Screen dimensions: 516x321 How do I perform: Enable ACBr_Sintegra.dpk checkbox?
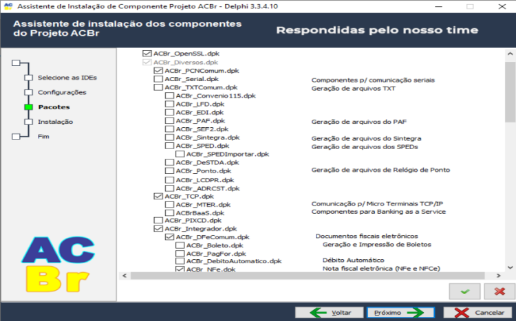(x=169, y=137)
